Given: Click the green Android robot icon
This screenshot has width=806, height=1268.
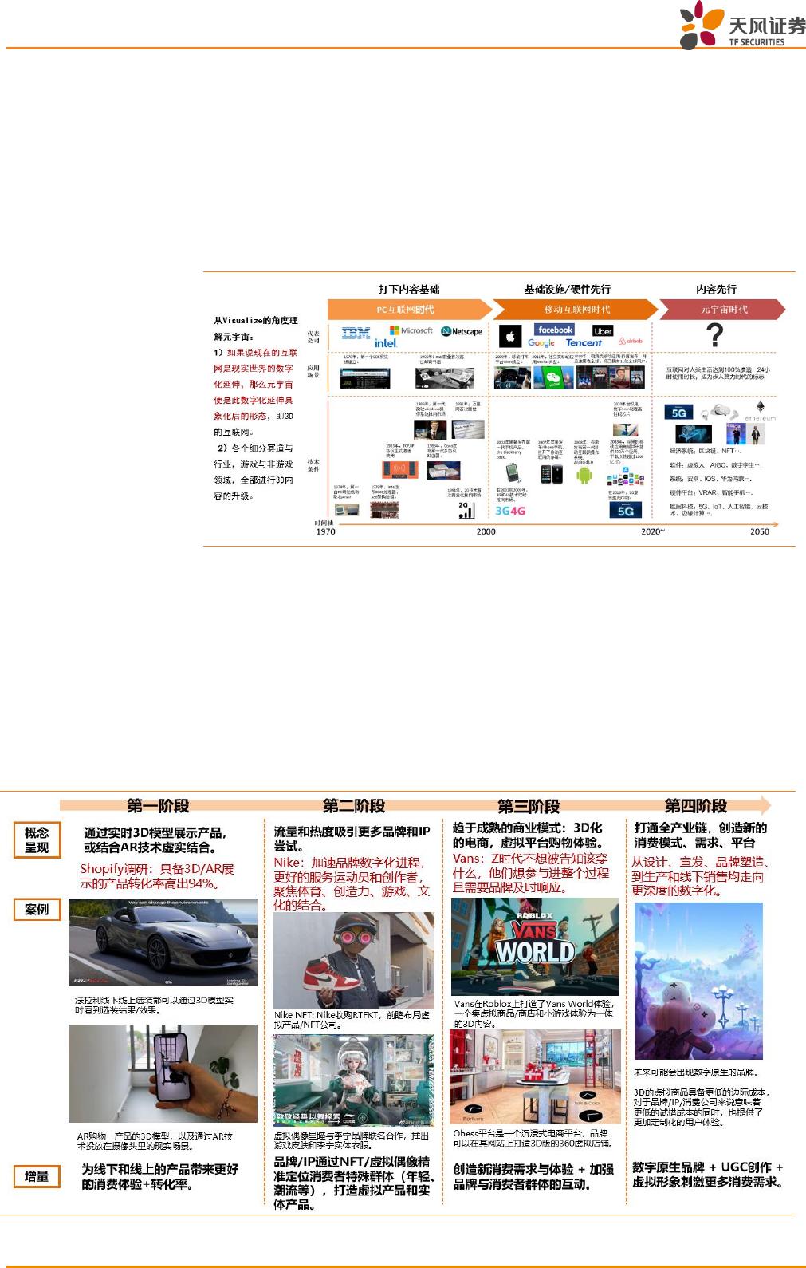Looking at the screenshot, I should pyautogui.click(x=584, y=476).
